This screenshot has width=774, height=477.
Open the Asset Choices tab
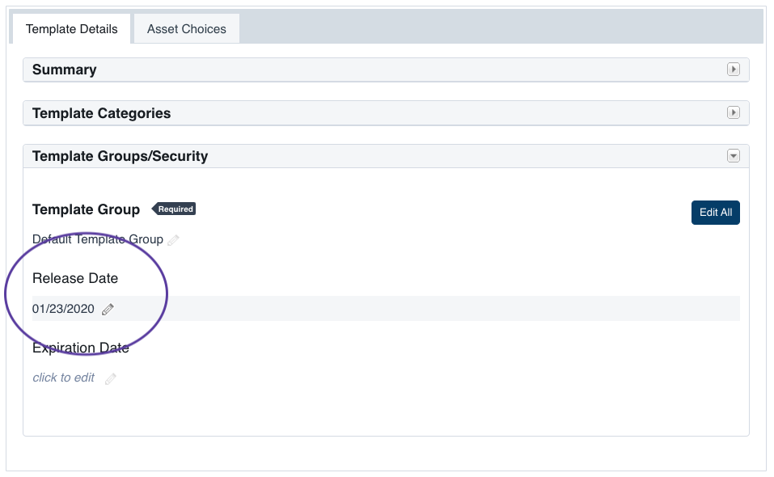coord(187,29)
